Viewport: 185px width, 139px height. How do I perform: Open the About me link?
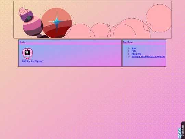(x=136, y=54)
